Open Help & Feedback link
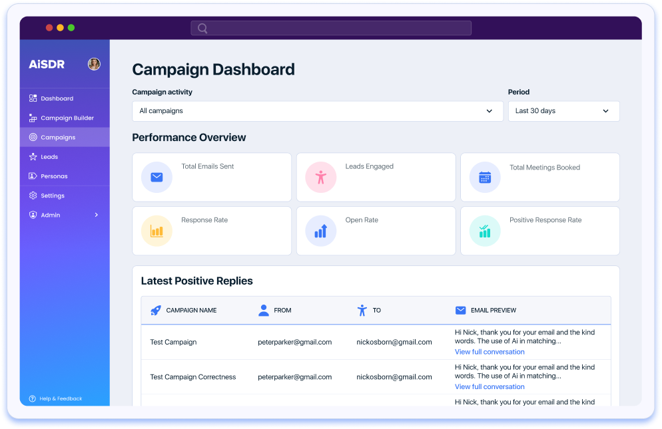The width and height of the screenshot is (662, 429). 60,398
